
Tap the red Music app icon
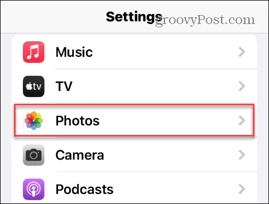pyautogui.click(x=33, y=52)
